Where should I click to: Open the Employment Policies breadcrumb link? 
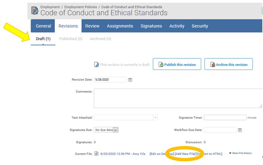click(x=81, y=7)
